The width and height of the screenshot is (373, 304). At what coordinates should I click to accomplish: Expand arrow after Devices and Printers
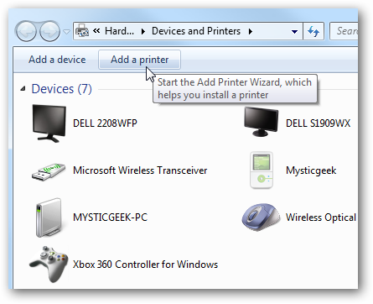tap(251, 31)
